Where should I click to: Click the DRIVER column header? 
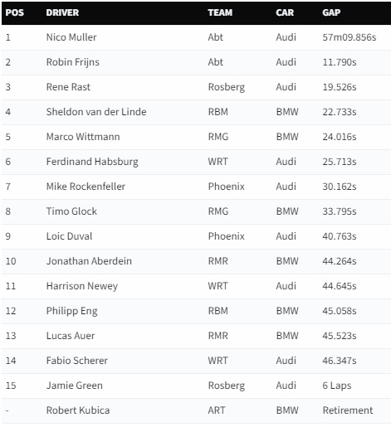[62, 12]
